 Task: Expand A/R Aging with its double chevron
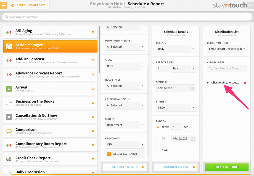[x=93, y=32]
